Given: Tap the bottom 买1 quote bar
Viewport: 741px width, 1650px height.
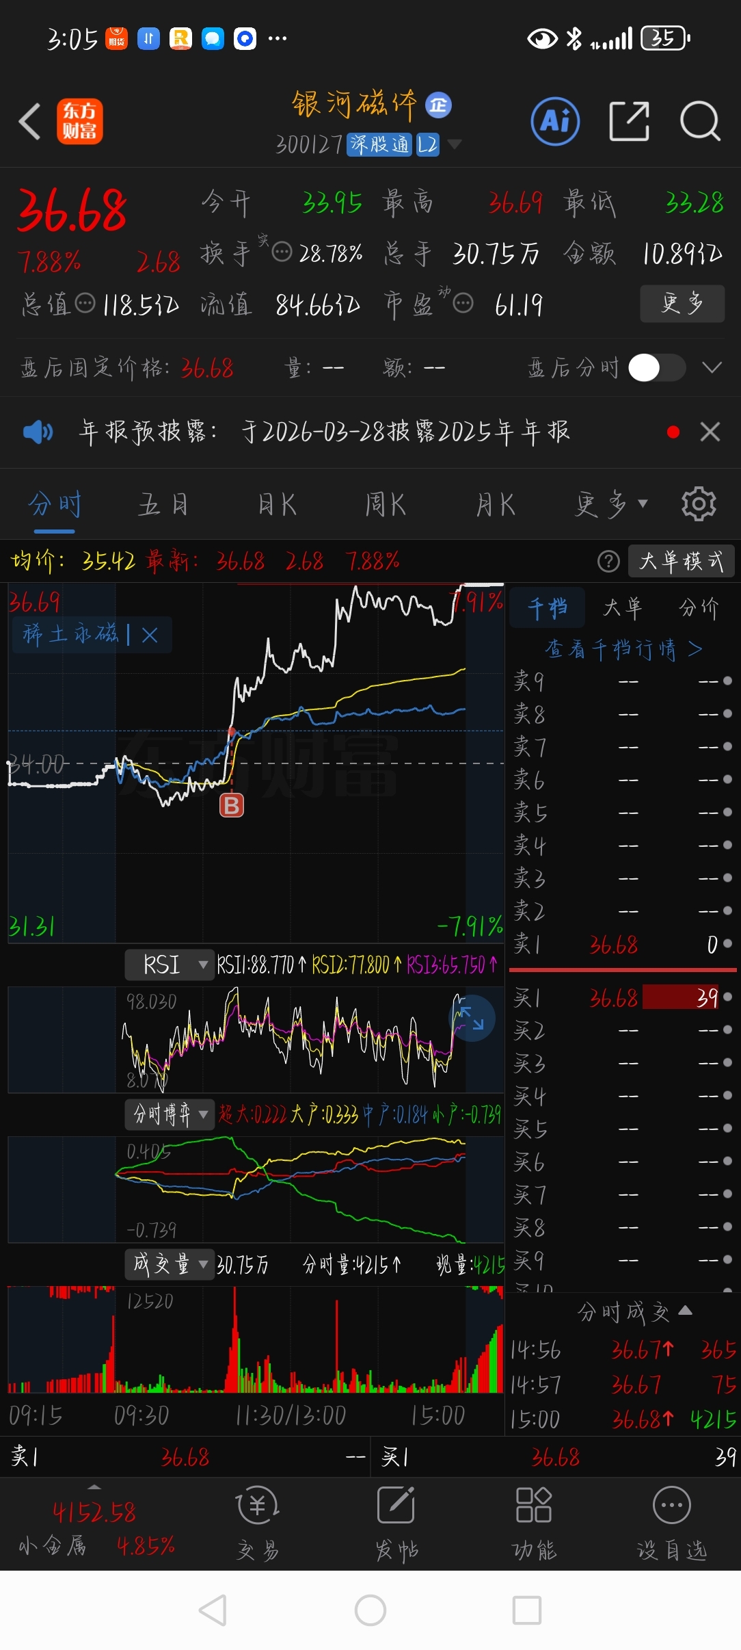Looking at the screenshot, I should (x=556, y=1457).
